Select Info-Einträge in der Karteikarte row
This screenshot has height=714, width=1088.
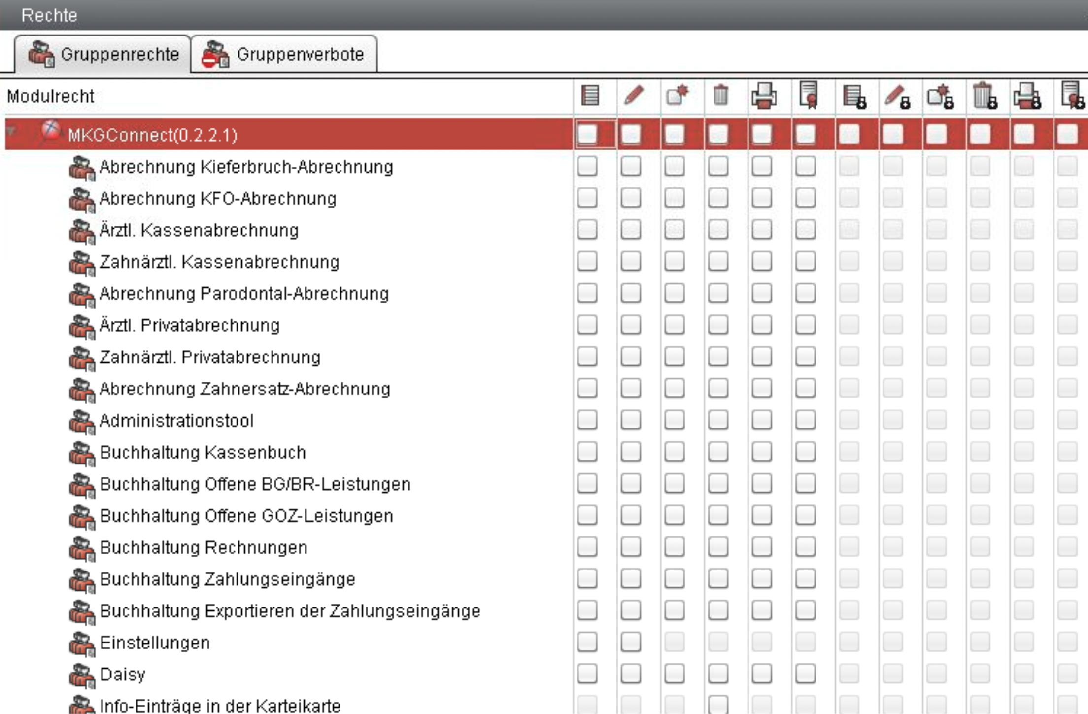220,705
